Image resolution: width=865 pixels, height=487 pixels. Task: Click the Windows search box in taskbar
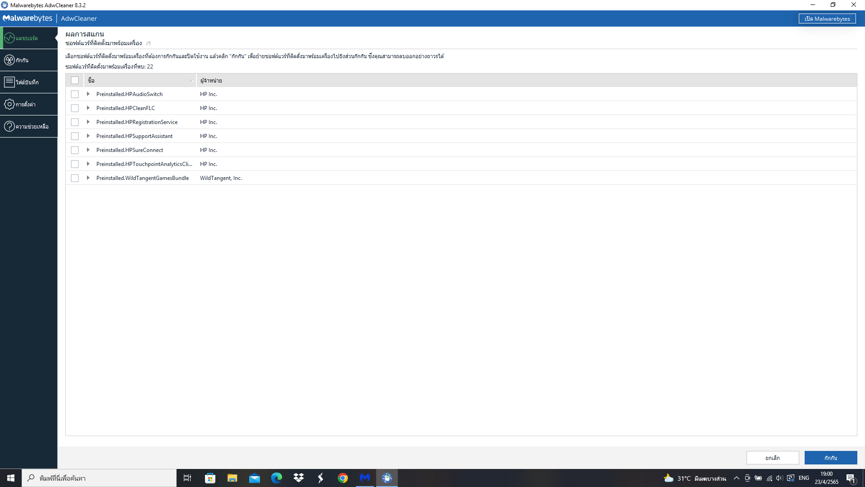99,478
